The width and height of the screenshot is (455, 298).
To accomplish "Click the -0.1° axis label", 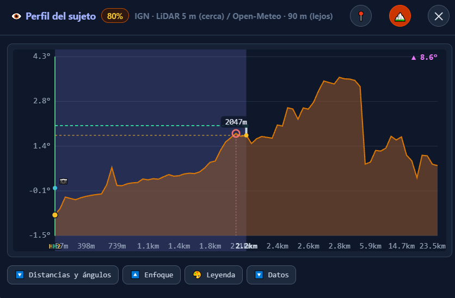I will pos(40,190).
